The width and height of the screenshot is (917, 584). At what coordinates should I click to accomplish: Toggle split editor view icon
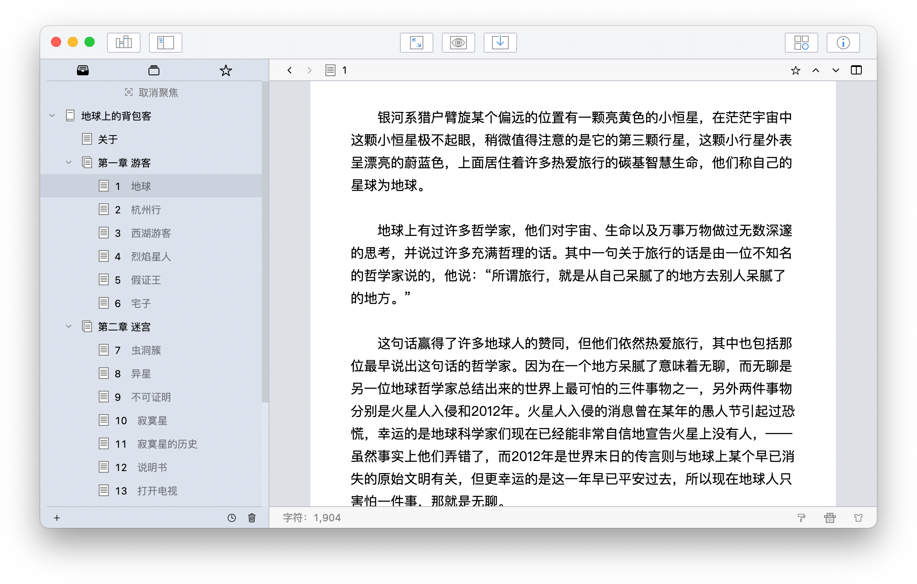point(856,70)
